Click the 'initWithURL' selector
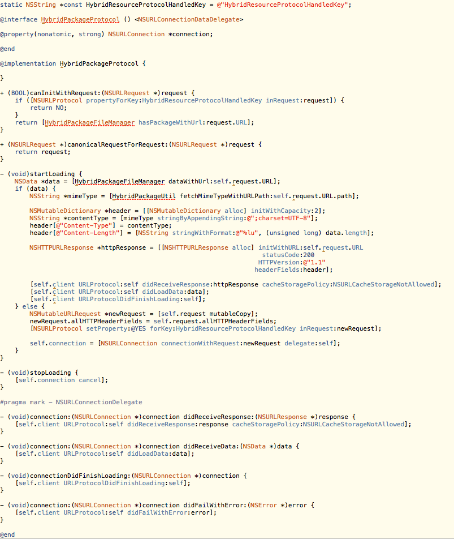Screen dimensions: 454x539 (279, 248)
